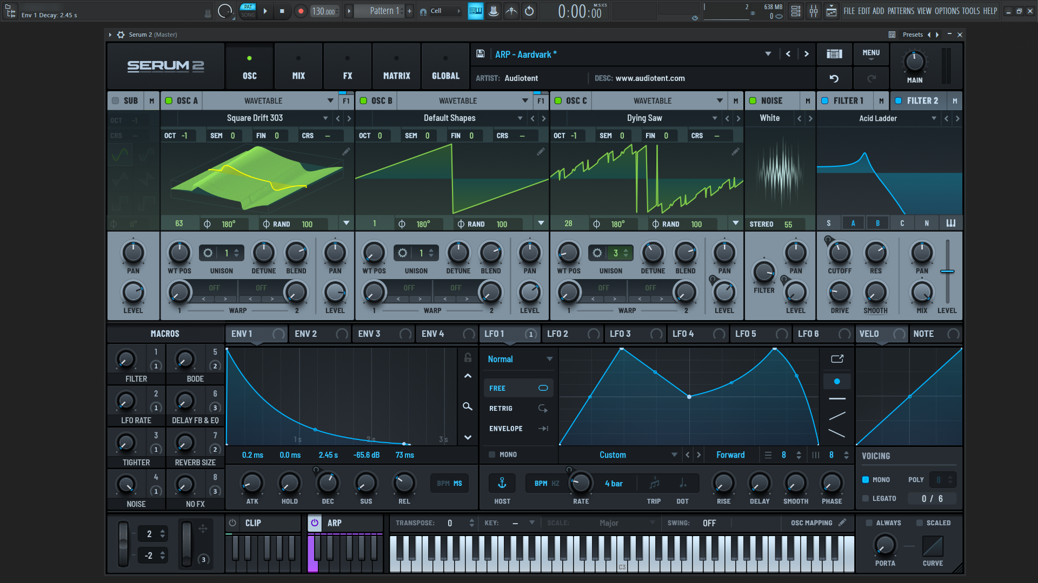Switch to the MIX tab
The width and height of the screenshot is (1038, 583).
[x=298, y=66]
